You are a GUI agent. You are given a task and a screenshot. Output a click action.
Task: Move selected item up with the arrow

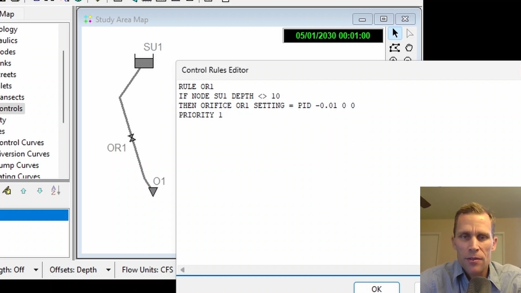(x=23, y=191)
